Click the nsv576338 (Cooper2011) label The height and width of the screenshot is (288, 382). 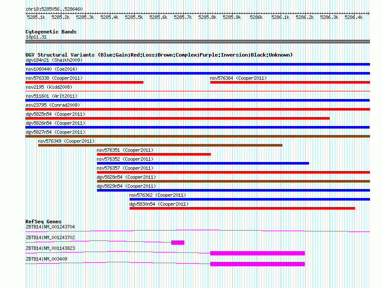[54, 78]
